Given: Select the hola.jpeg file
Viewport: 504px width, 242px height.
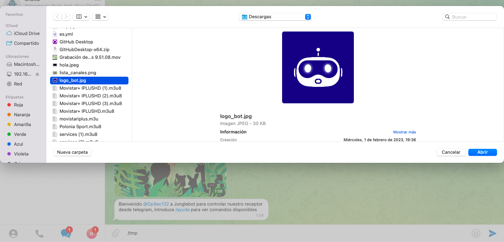Looking at the screenshot, I should click(69, 65).
